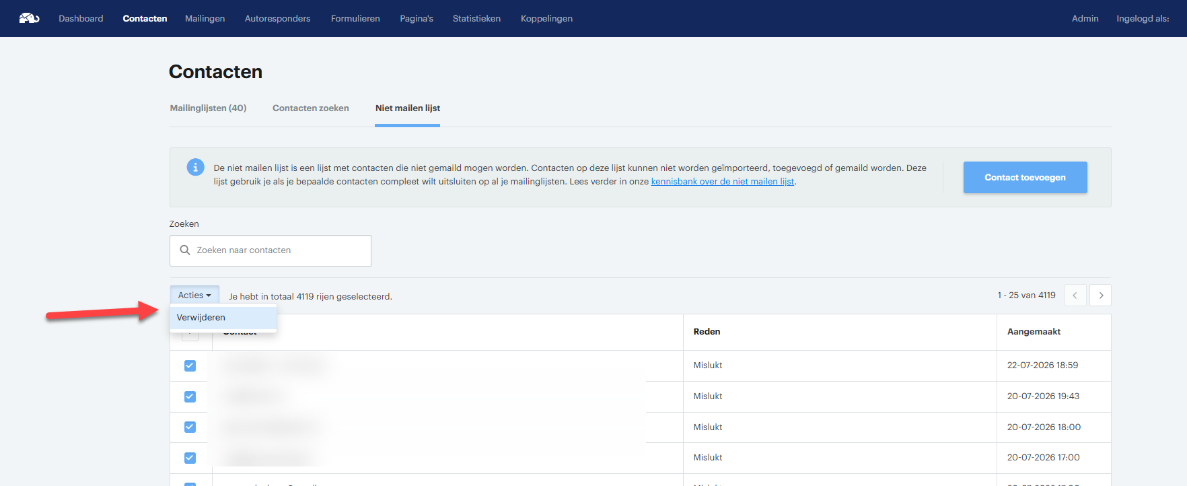Image resolution: width=1187 pixels, height=486 pixels.
Task: Click date 22-07-2026 18:59 cell
Action: coord(1042,365)
